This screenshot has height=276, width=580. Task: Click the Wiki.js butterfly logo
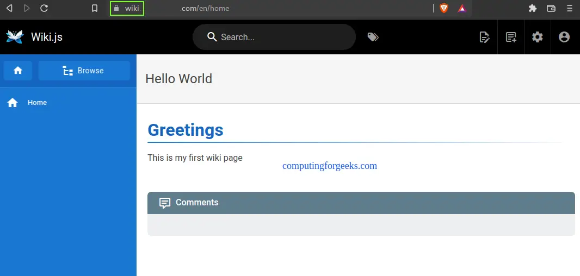coord(15,36)
